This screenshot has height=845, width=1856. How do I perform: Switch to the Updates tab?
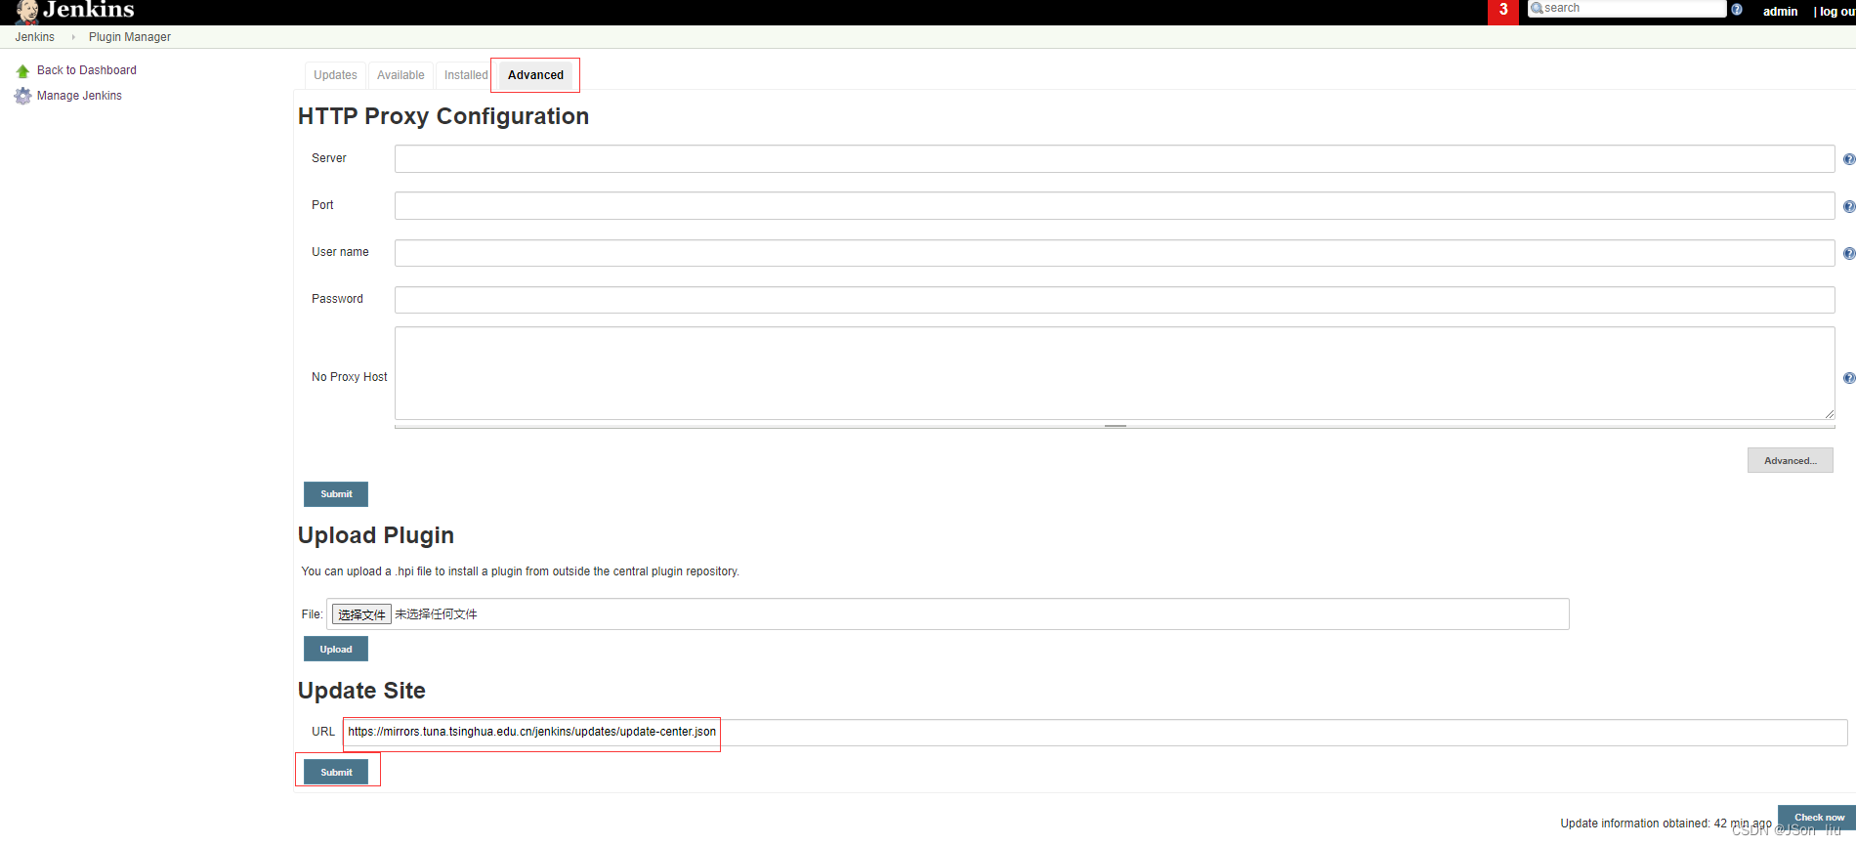click(335, 75)
